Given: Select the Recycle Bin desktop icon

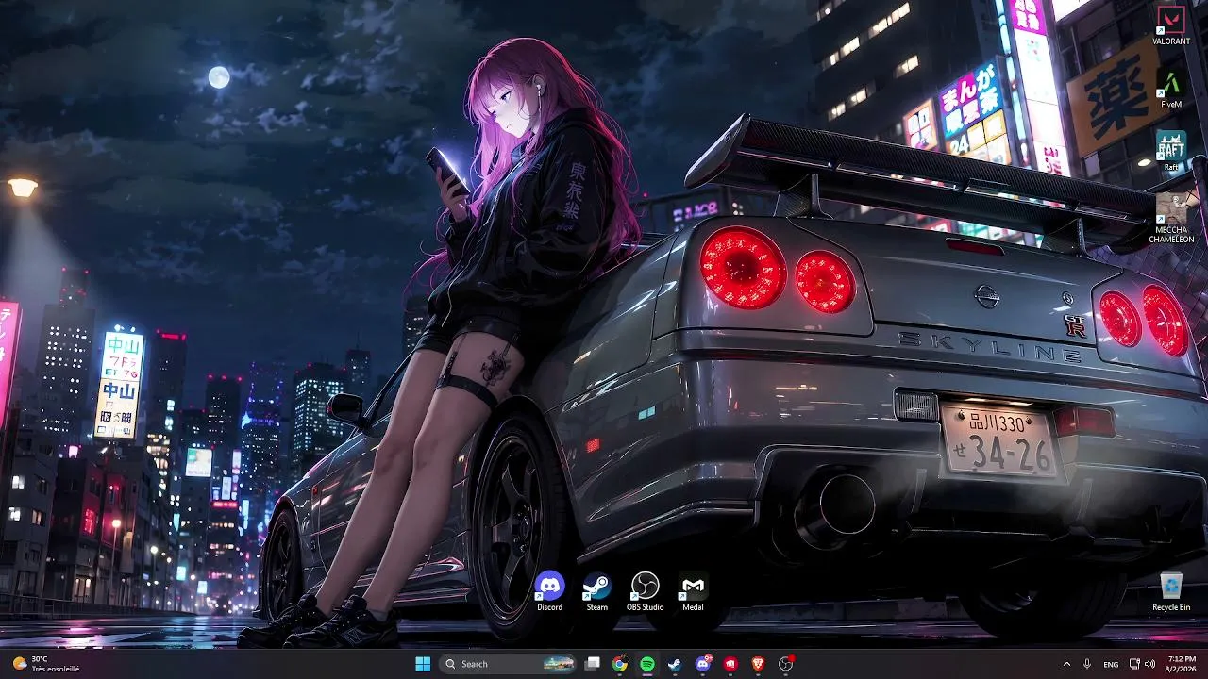Looking at the screenshot, I should [1171, 592].
